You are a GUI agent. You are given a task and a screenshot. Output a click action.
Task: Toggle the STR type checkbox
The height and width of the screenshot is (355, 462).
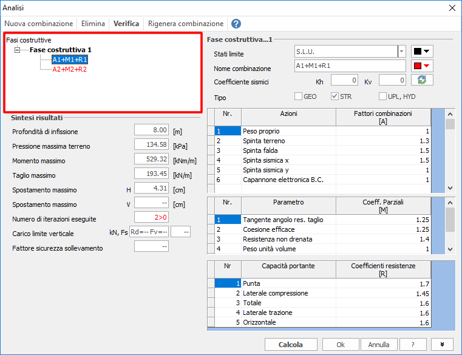point(335,96)
